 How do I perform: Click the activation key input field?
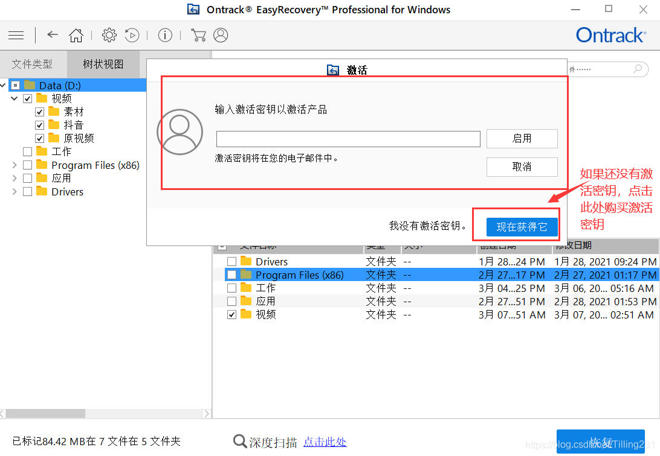pyautogui.click(x=348, y=139)
